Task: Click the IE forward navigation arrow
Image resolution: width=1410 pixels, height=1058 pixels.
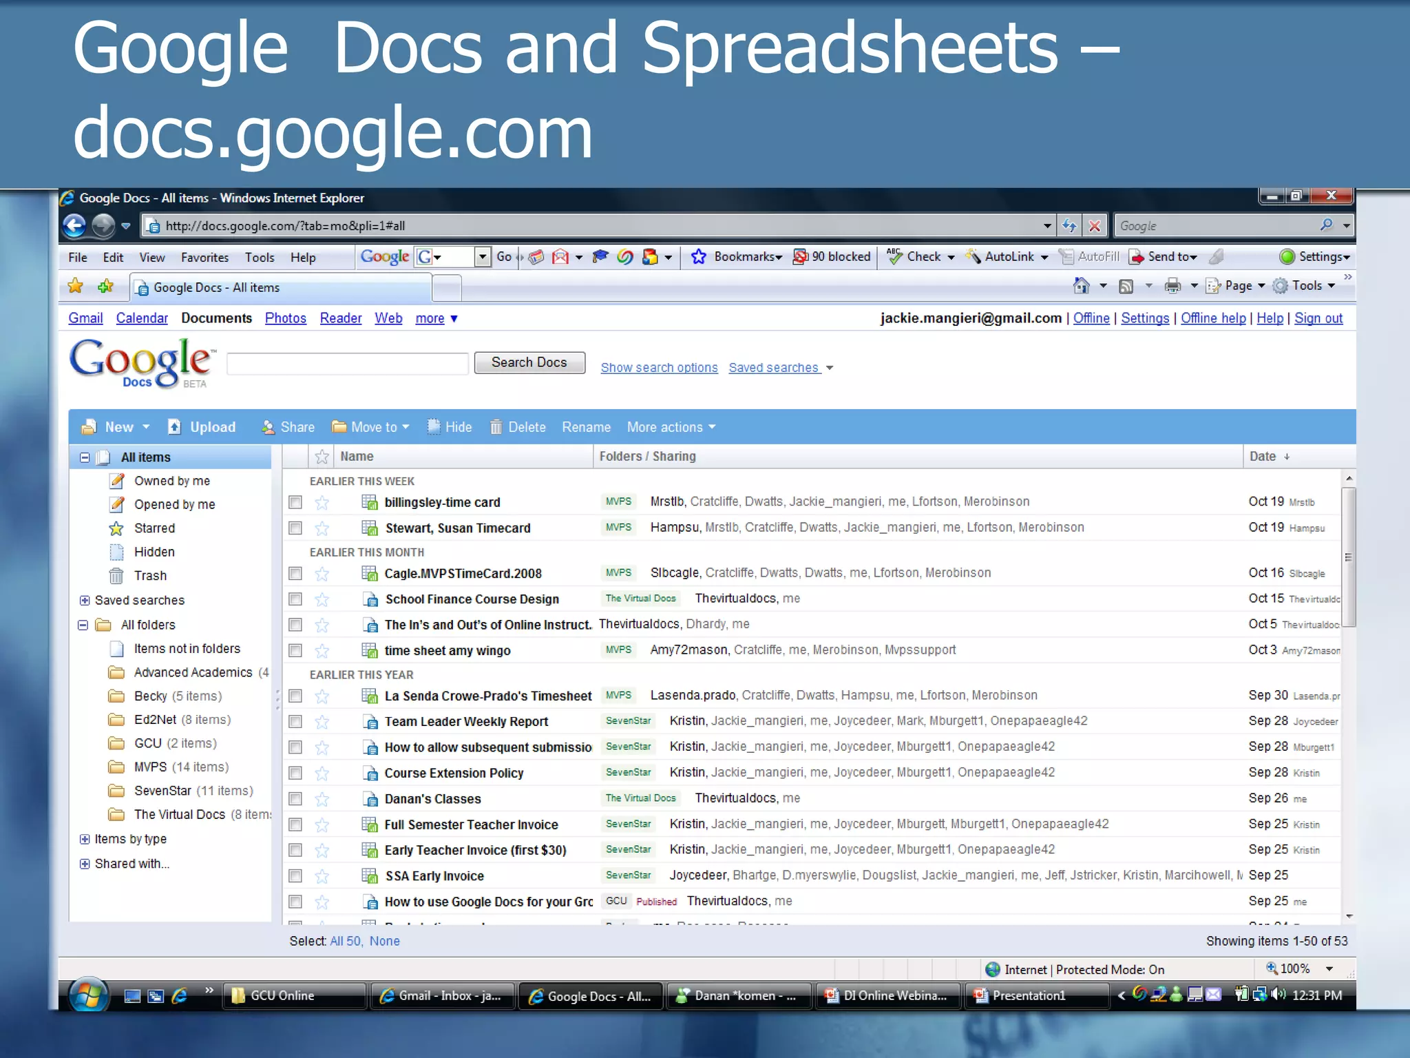Action: (103, 225)
